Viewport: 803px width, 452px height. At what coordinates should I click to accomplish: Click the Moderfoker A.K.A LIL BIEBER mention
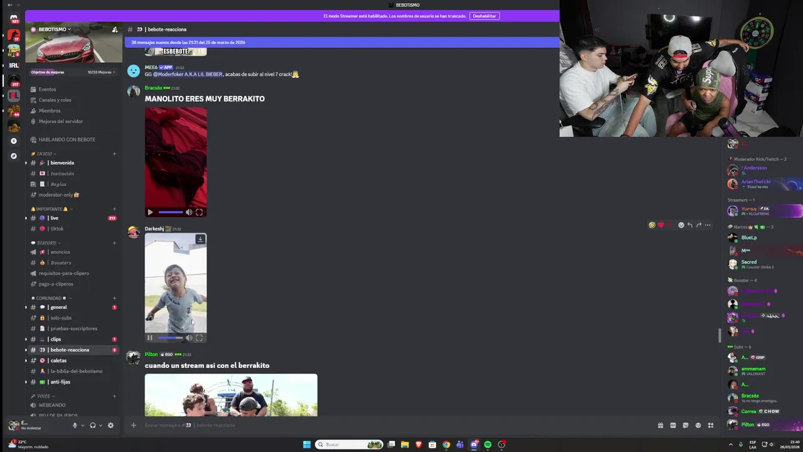188,74
